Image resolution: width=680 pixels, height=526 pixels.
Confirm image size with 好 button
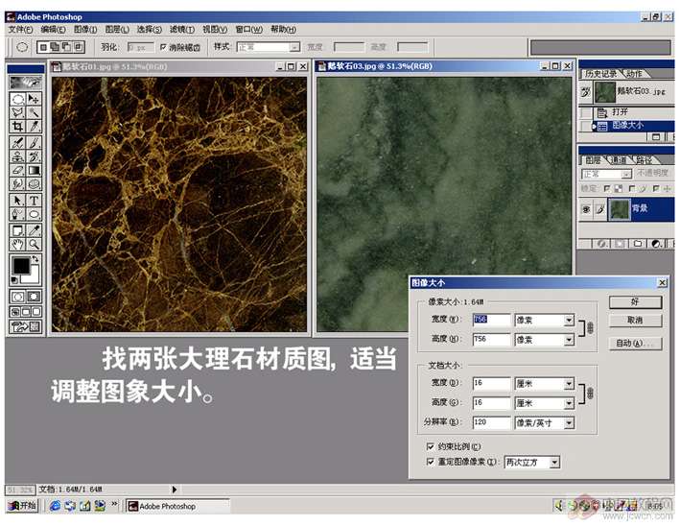click(x=635, y=302)
